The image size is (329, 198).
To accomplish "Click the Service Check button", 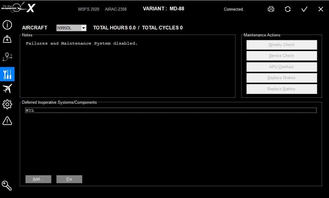I will tap(281, 56).
